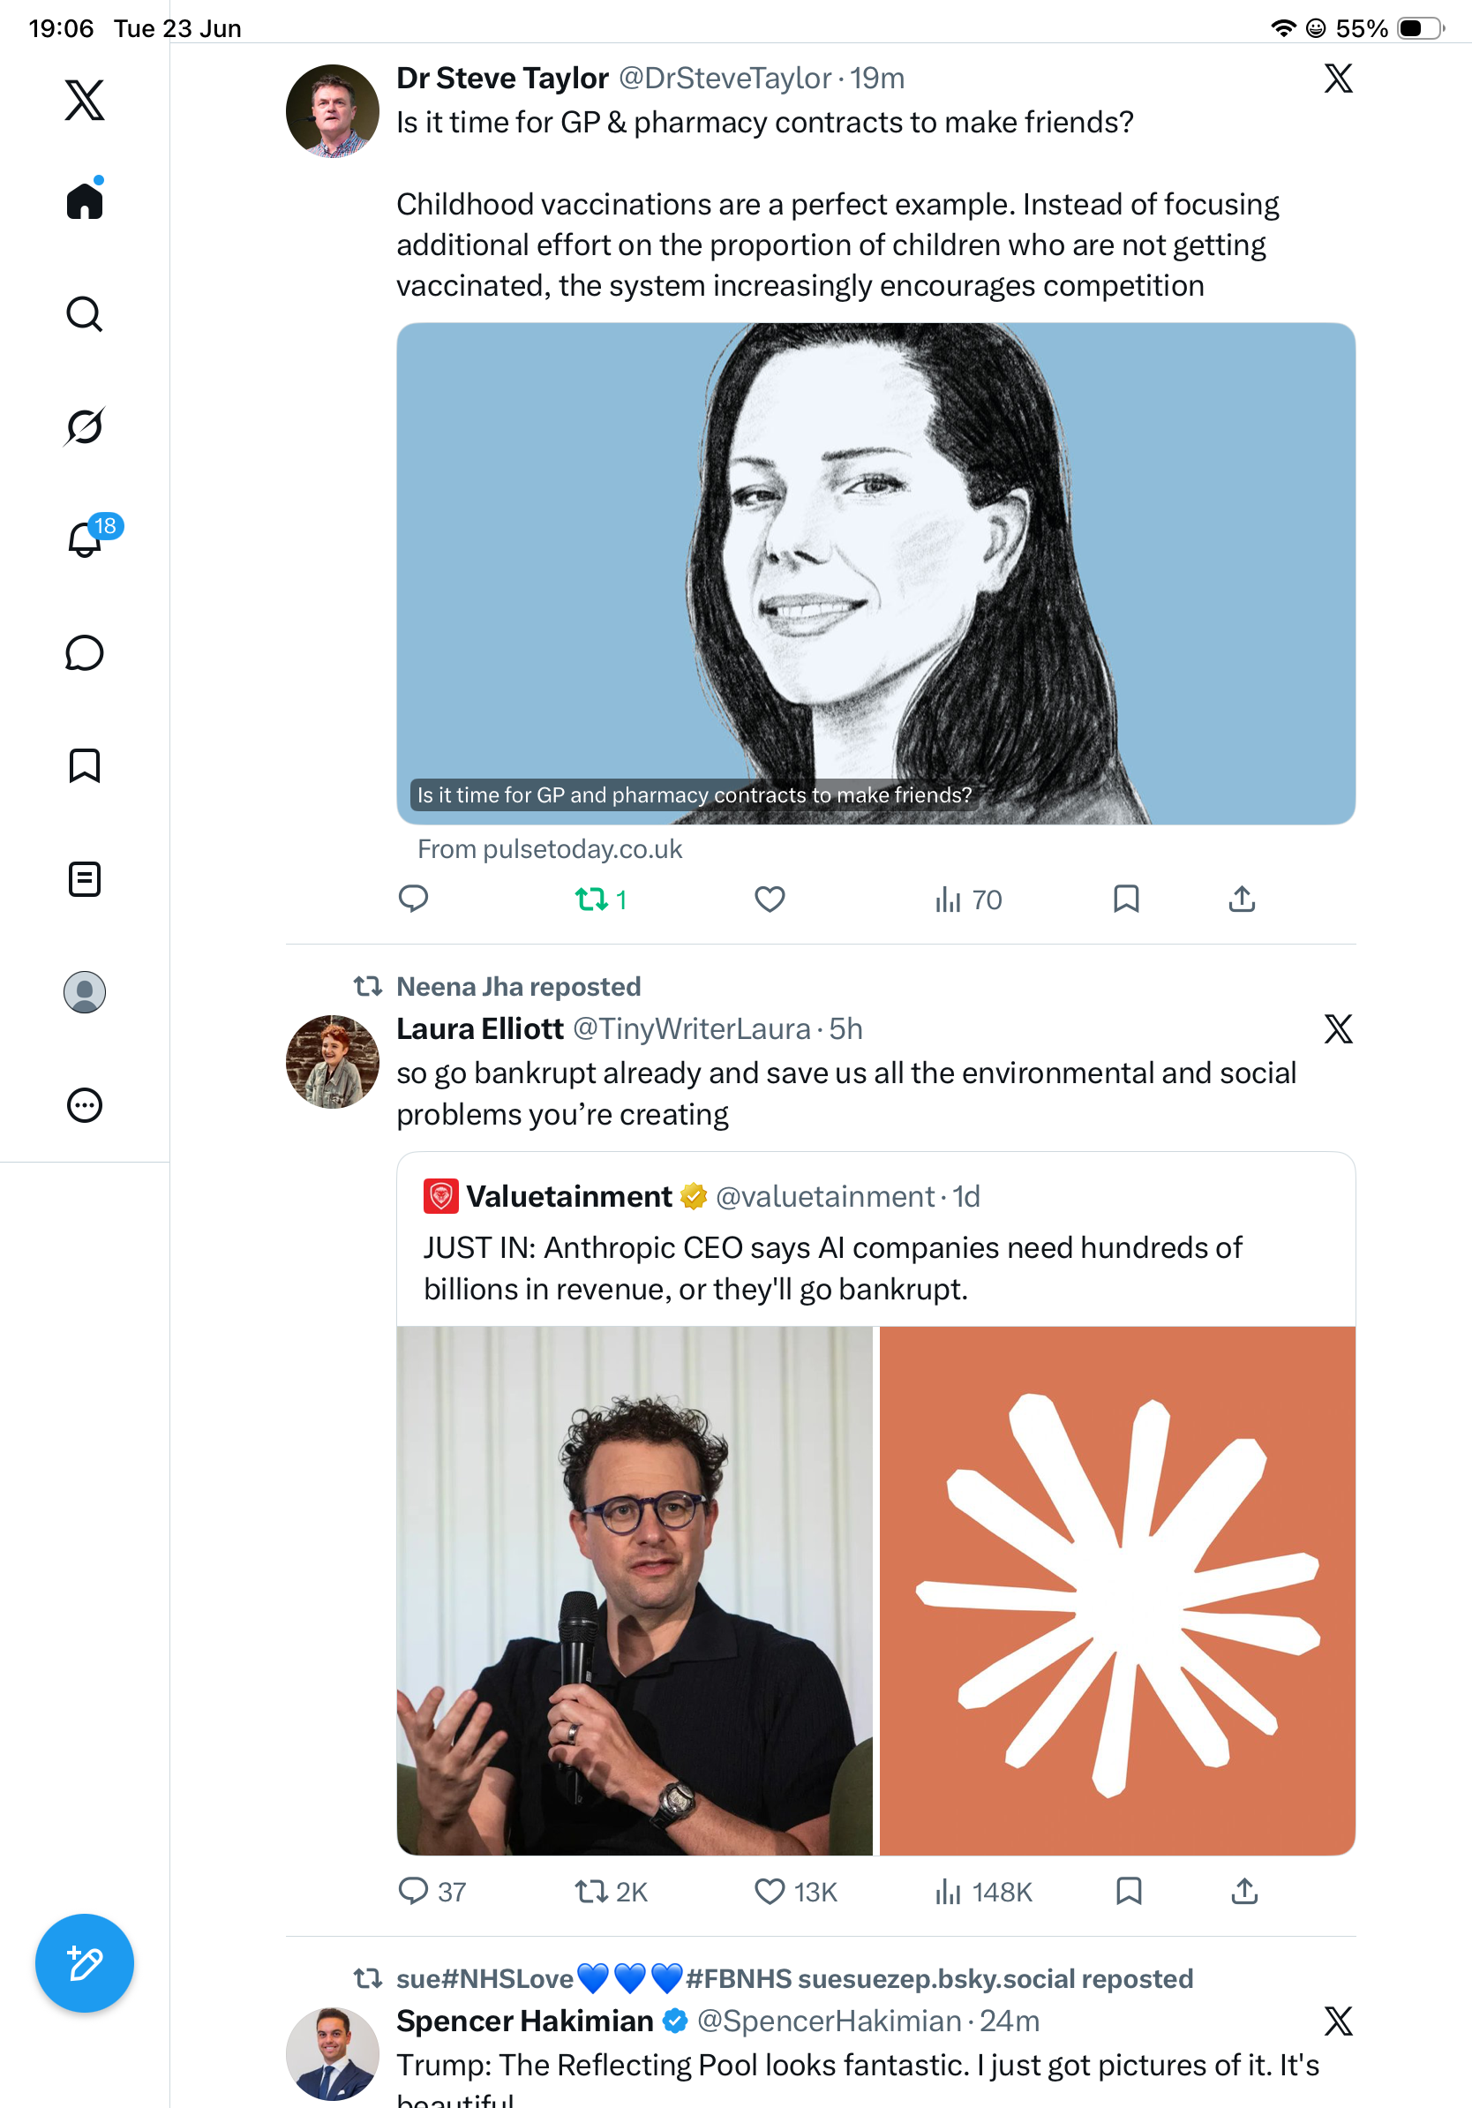Bookmark the Laura Elliott post
Image resolution: width=1472 pixels, height=2108 pixels.
pos(1129,1892)
